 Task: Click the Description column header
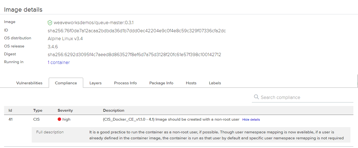113,110
